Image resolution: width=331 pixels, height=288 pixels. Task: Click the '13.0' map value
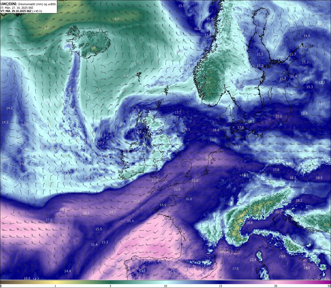coord(213,140)
